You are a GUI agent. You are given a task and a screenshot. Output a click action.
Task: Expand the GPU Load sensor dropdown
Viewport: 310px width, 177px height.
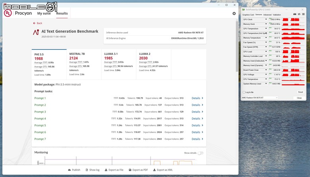tap(266, 52)
